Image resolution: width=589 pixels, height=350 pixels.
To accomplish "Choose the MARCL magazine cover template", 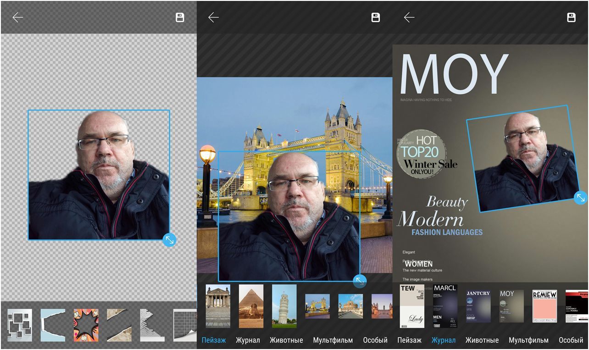I will (445, 306).
